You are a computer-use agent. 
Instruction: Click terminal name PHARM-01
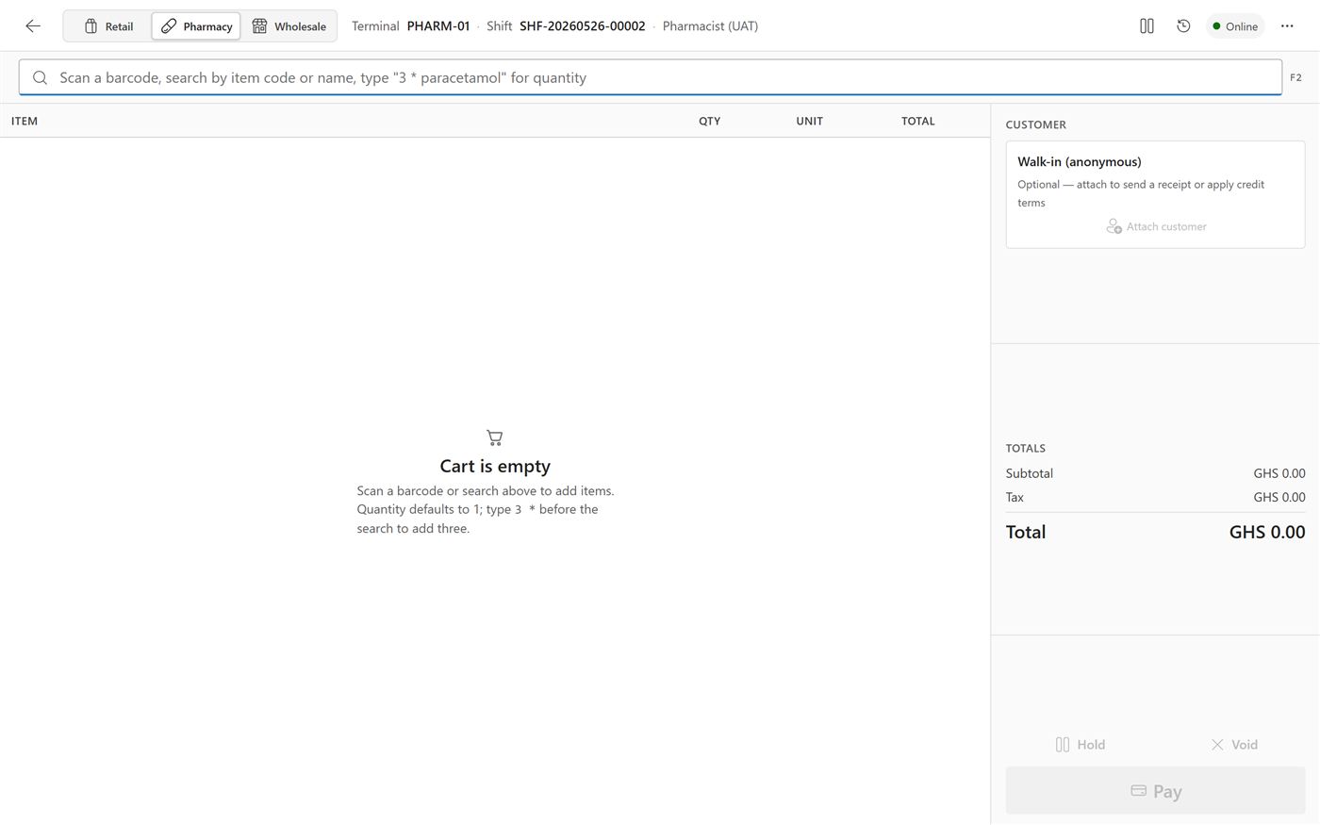point(438,26)
